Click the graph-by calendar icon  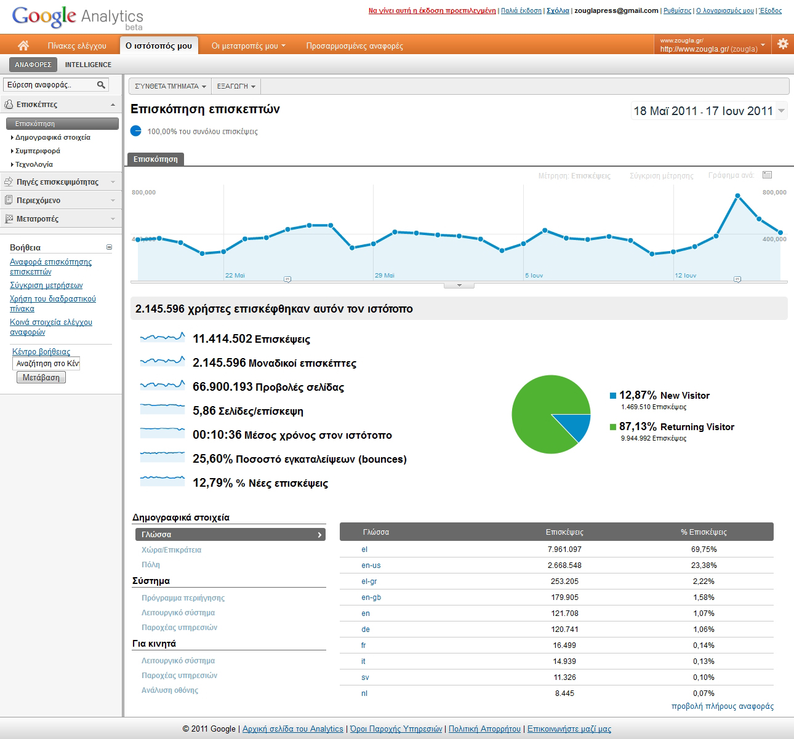(x=767, y=175)
